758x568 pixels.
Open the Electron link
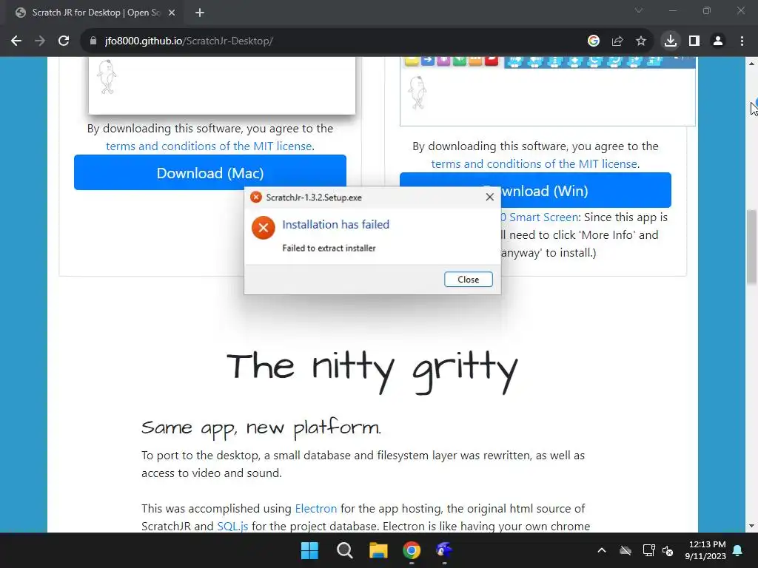coord(315,509)
